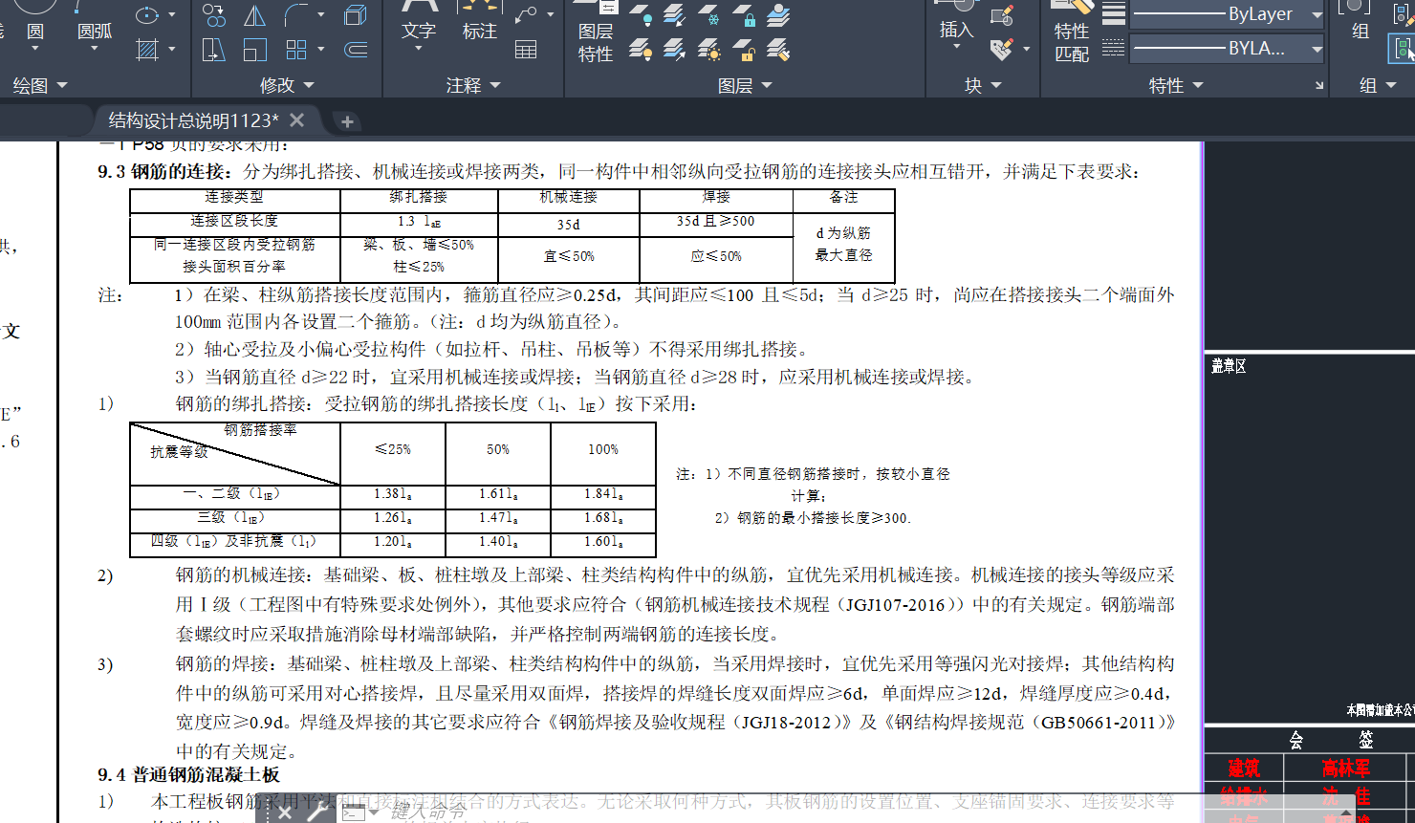Select the Fillet tool
This screenshot has width=1415, height=823.
click(296, 15)
